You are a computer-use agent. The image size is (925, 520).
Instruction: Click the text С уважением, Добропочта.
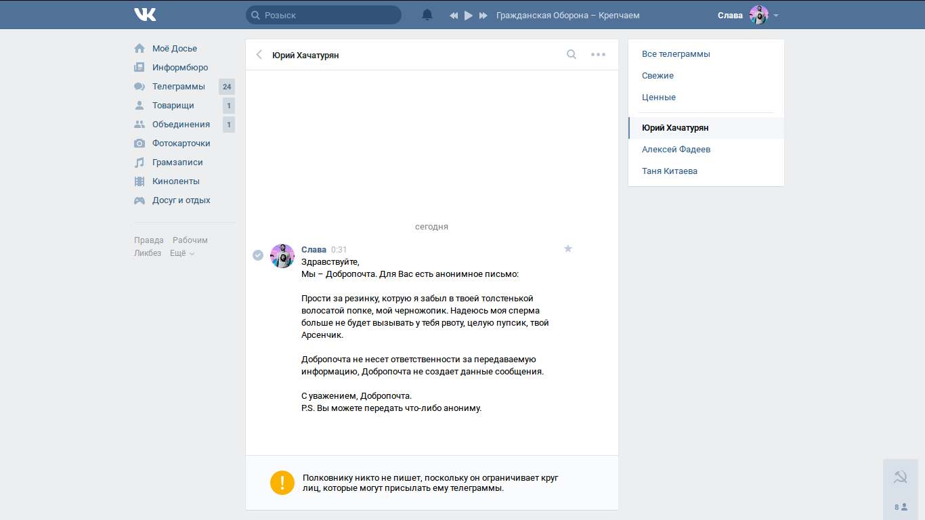[x=357, y=396]
